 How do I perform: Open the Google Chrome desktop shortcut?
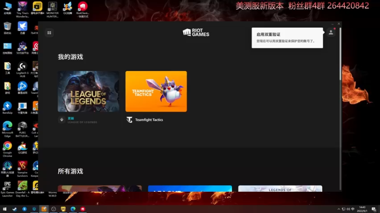[8, 149]
